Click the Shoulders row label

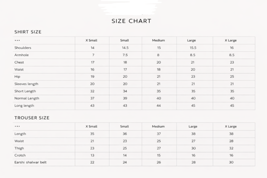(23, 48)
